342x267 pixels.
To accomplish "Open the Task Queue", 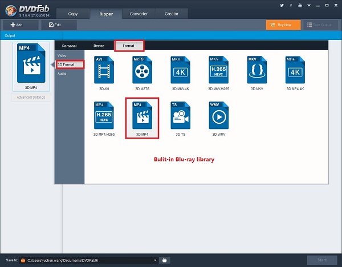I will 320,25.
